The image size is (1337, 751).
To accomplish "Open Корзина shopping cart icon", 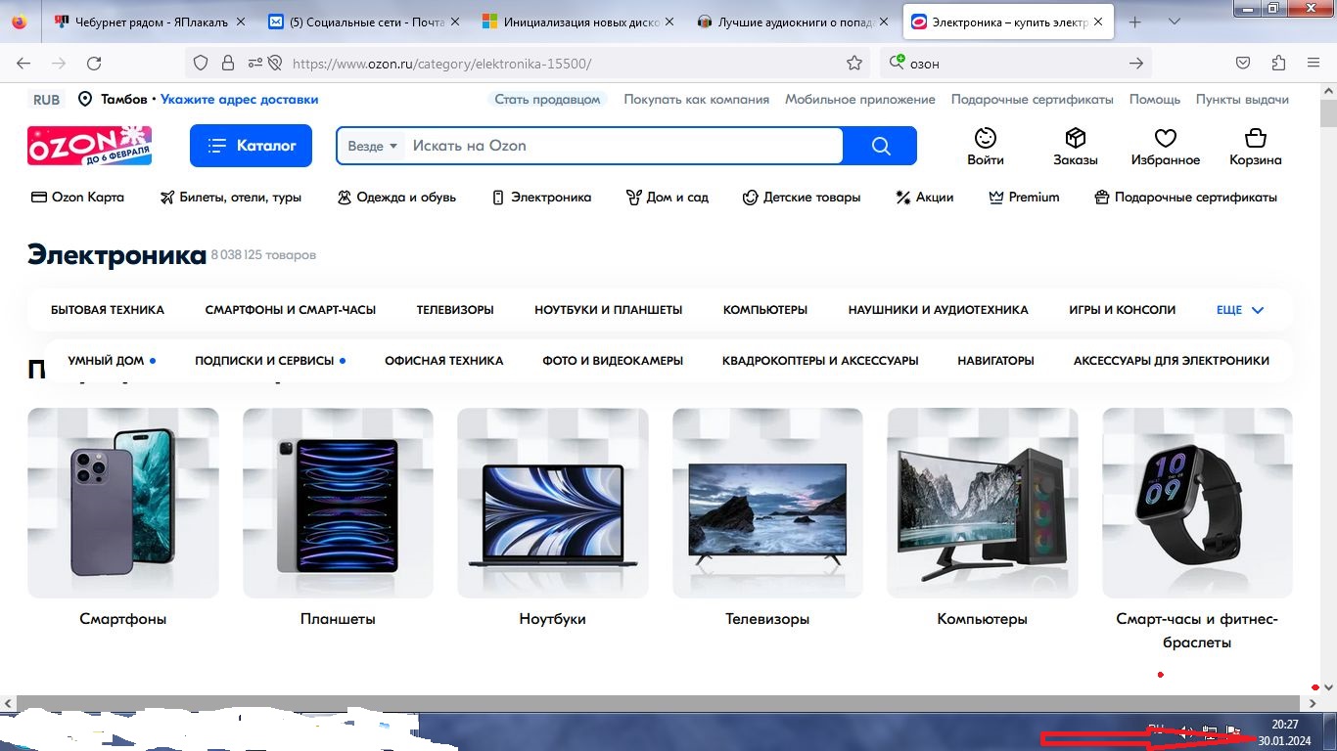I will click(1256, 147).
